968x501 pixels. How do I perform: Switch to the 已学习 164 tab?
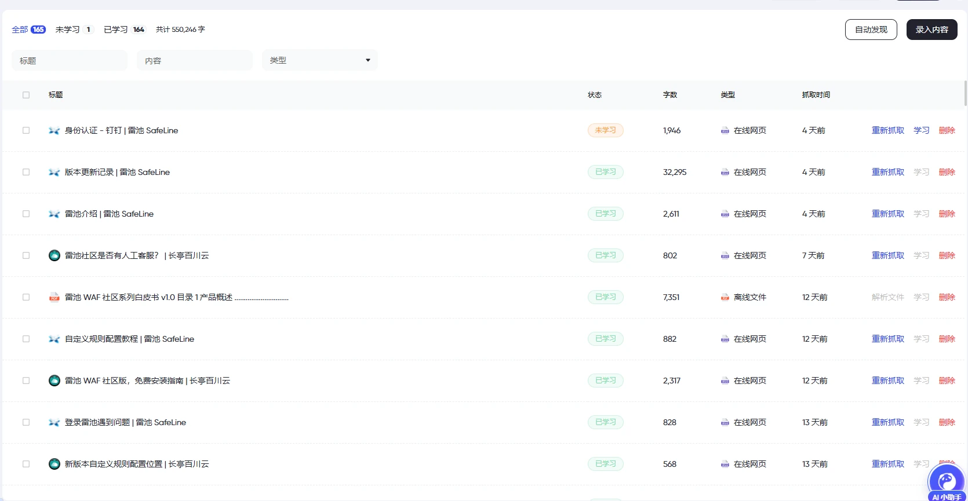coord(125,30)
